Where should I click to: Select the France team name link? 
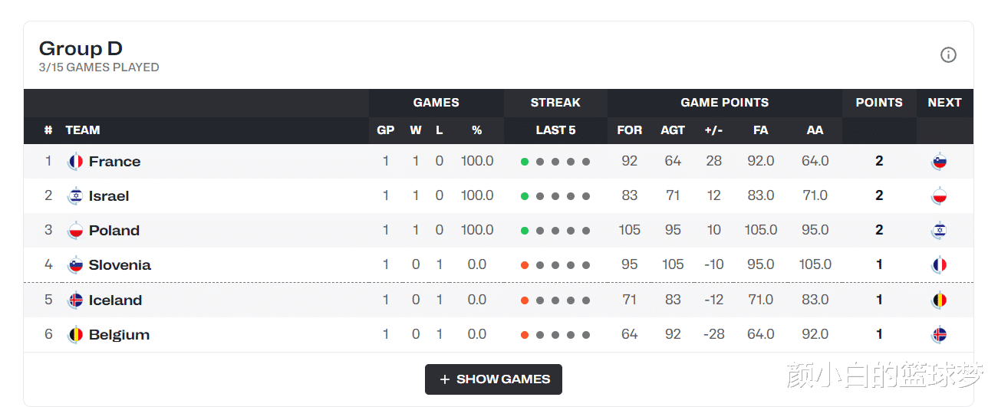click(114, 162)
